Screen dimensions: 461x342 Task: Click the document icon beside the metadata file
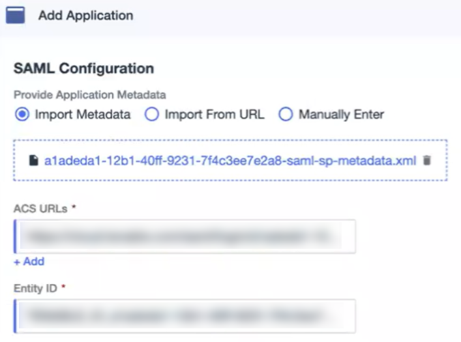coord(34,160)
